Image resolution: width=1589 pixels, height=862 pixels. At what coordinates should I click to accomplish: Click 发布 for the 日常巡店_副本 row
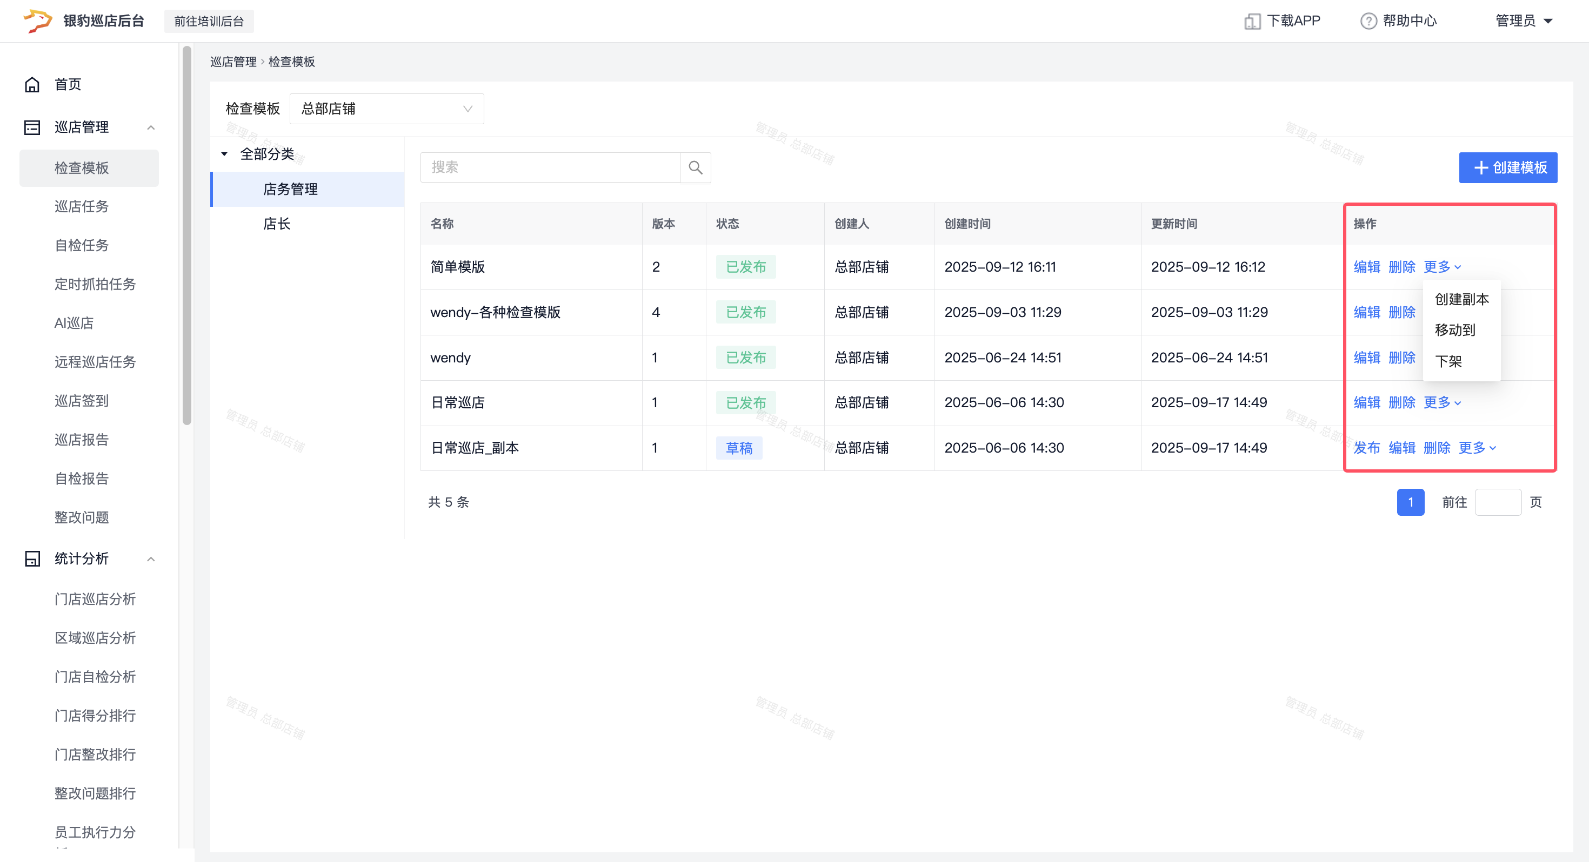(x=1366, y=448)
